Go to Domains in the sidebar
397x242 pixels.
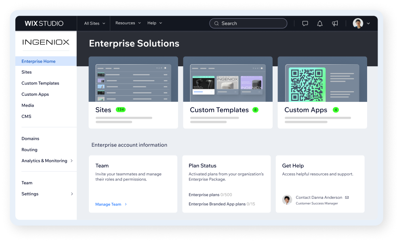30,139
